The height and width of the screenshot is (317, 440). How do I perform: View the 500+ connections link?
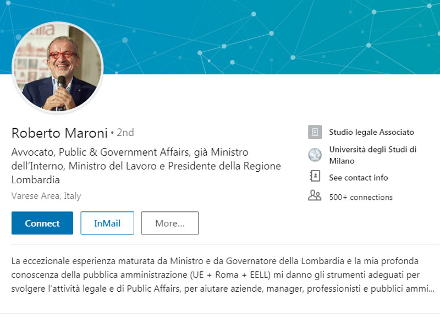click(x=360, y=197)
